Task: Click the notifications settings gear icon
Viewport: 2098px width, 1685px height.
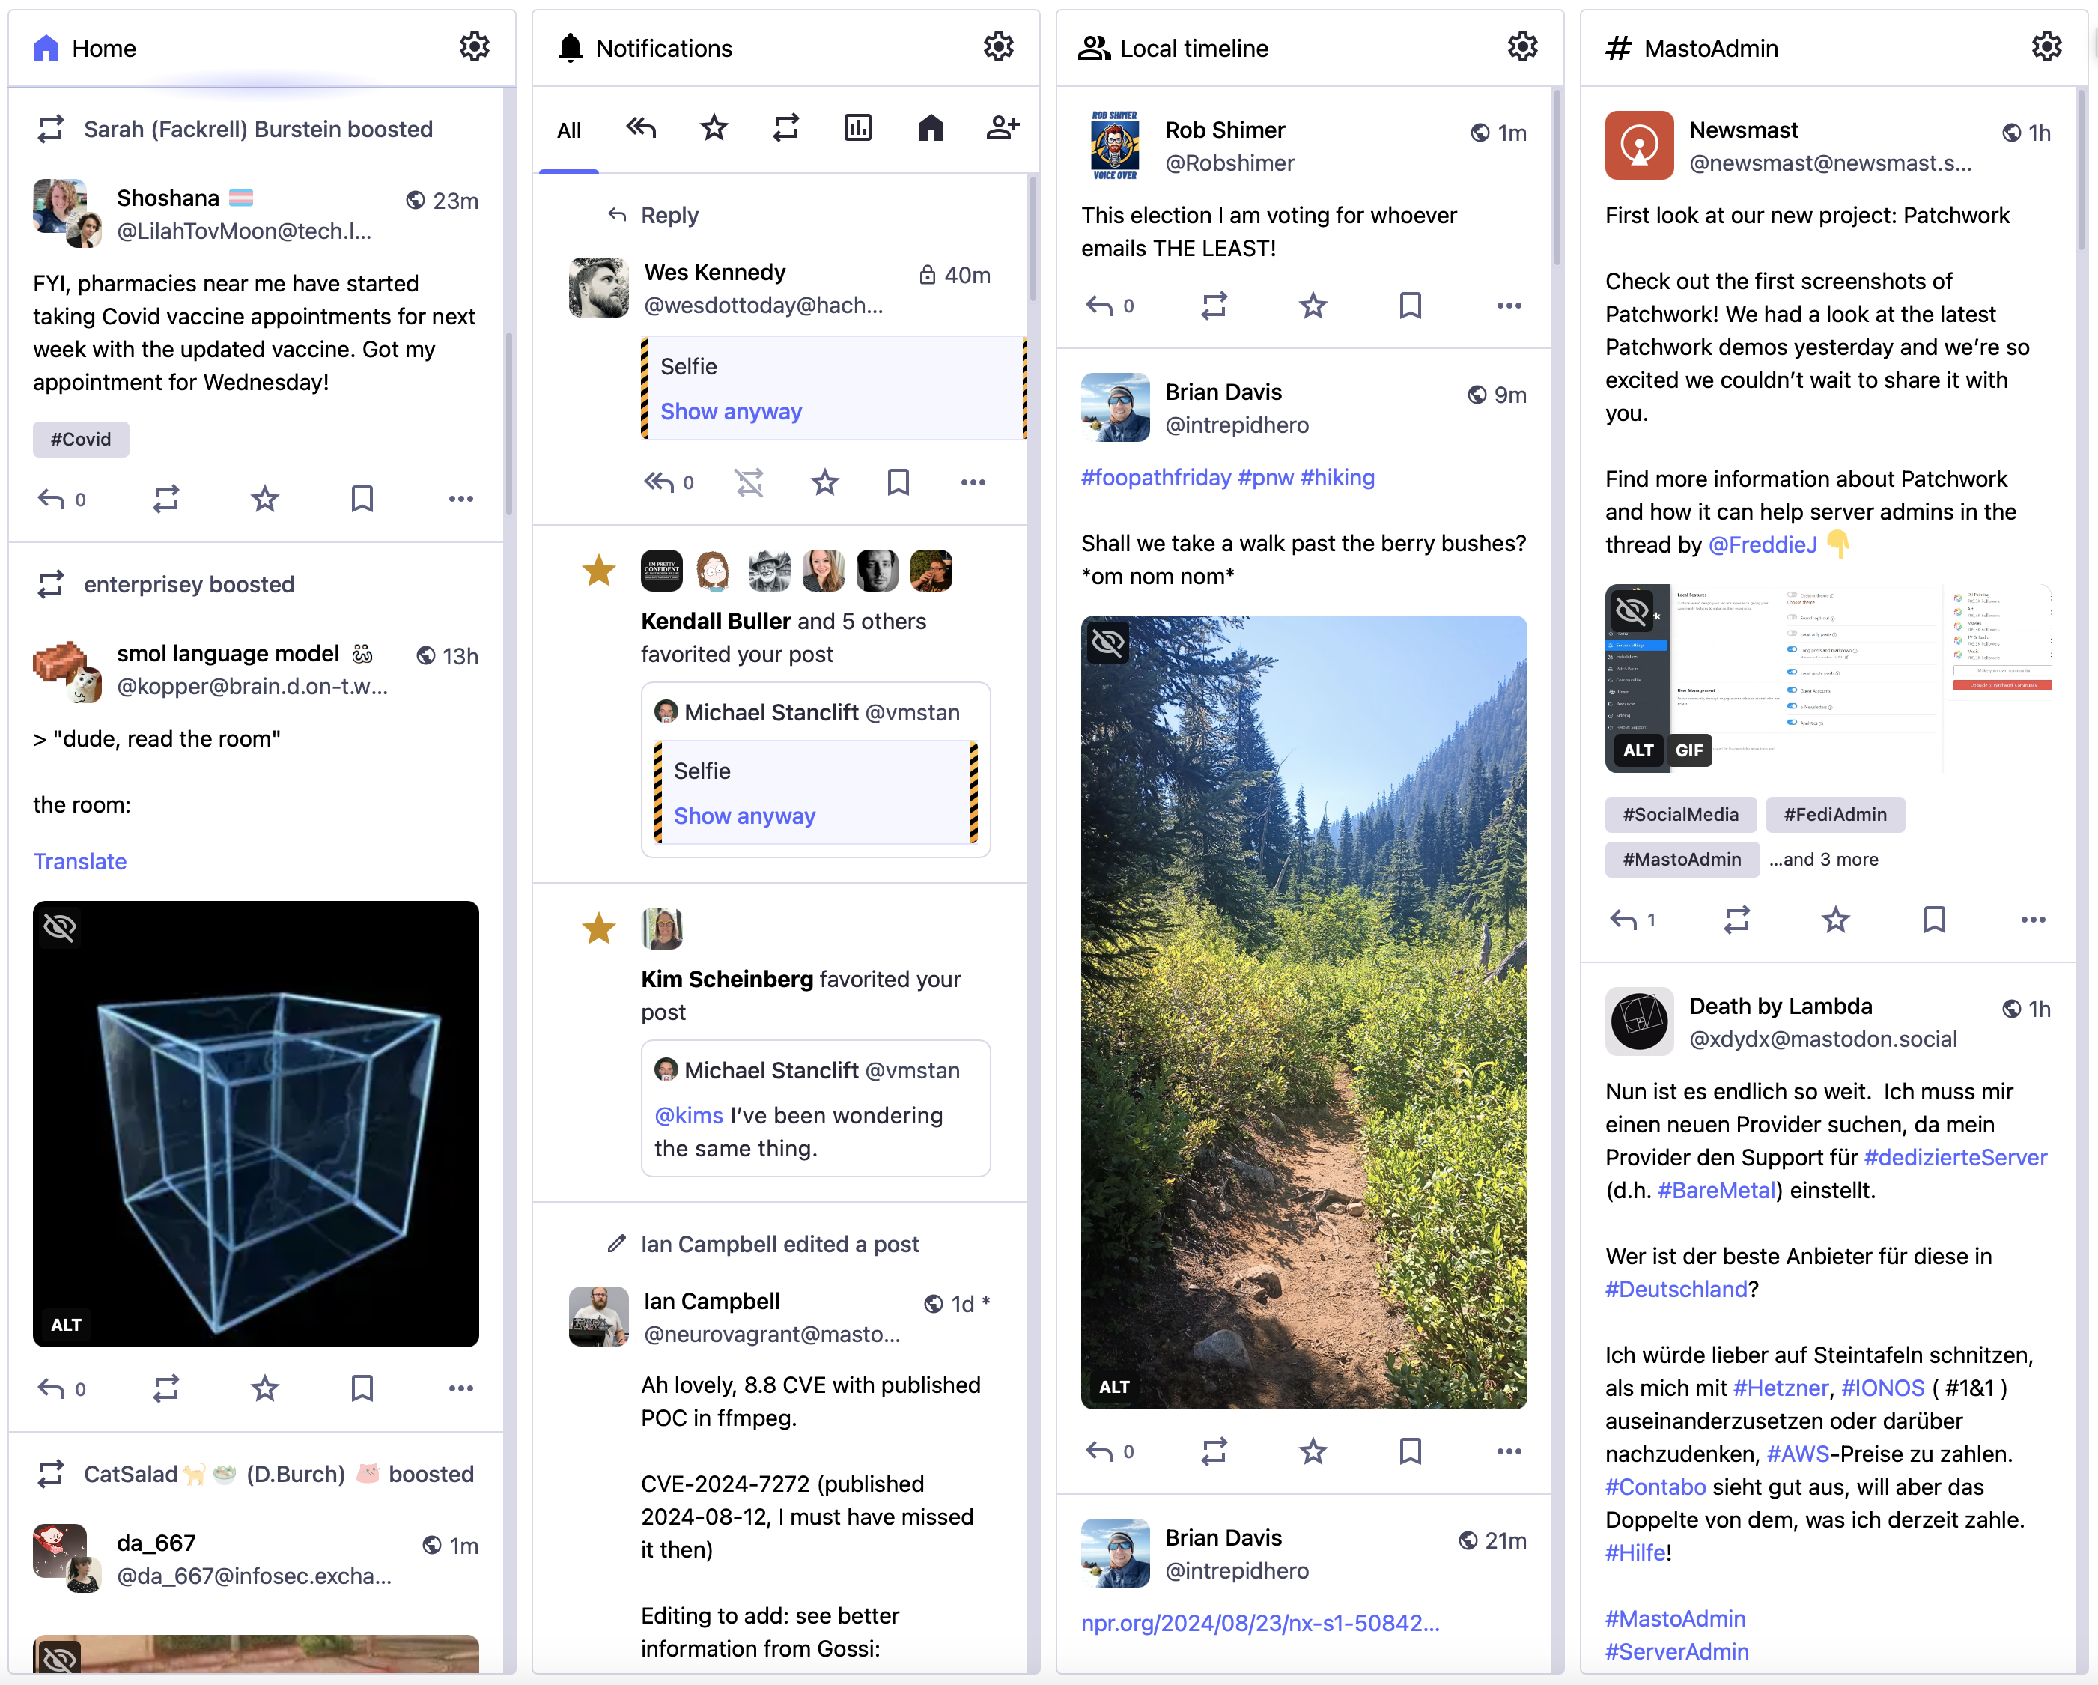Action: click(998, 46)
